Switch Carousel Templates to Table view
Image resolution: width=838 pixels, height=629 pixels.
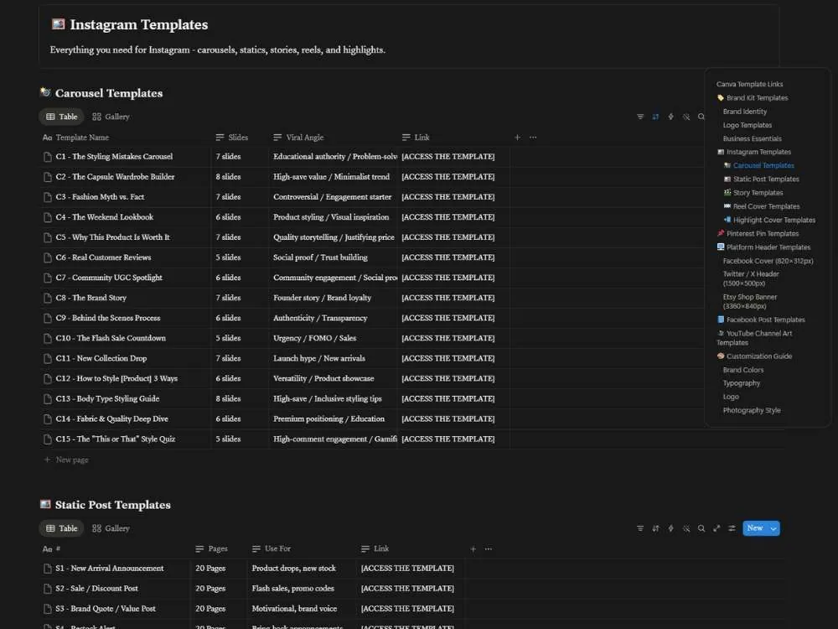click(x=61, y=117)
